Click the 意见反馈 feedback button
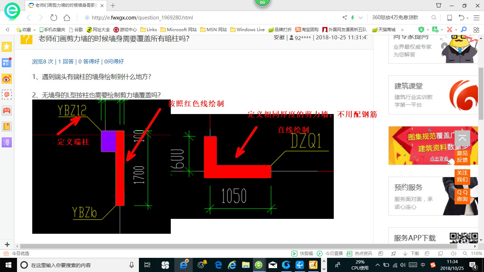The width and height of the screenshot is (484, 272). pyautogui.click(x=462, y=157)
